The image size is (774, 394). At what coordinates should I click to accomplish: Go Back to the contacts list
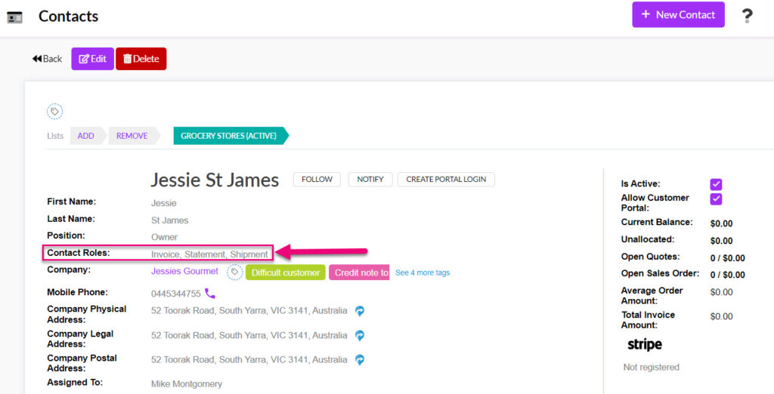click(47, 59)
